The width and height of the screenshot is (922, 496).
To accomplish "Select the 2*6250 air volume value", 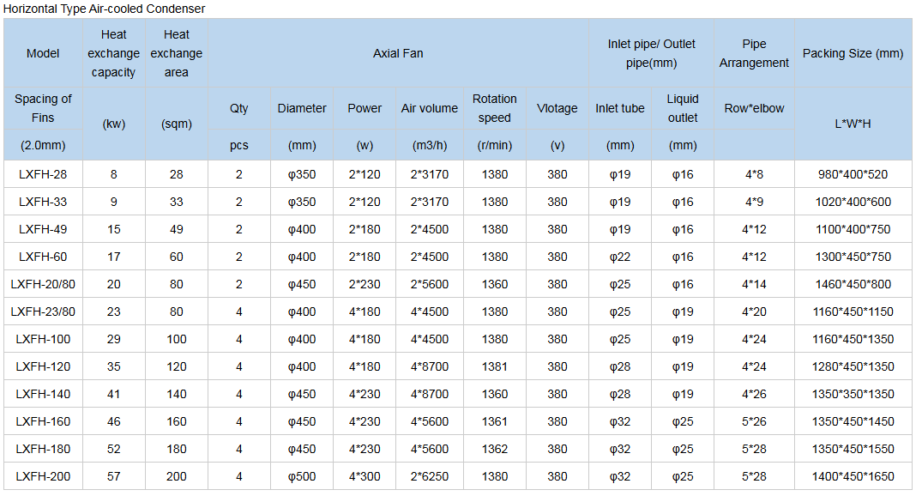I will pos(429,476).
